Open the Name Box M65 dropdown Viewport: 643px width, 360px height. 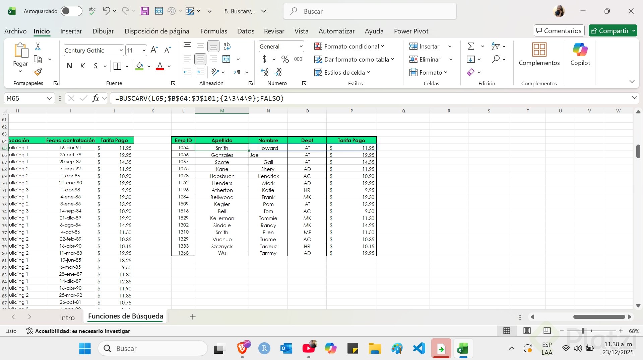[49, 98]
